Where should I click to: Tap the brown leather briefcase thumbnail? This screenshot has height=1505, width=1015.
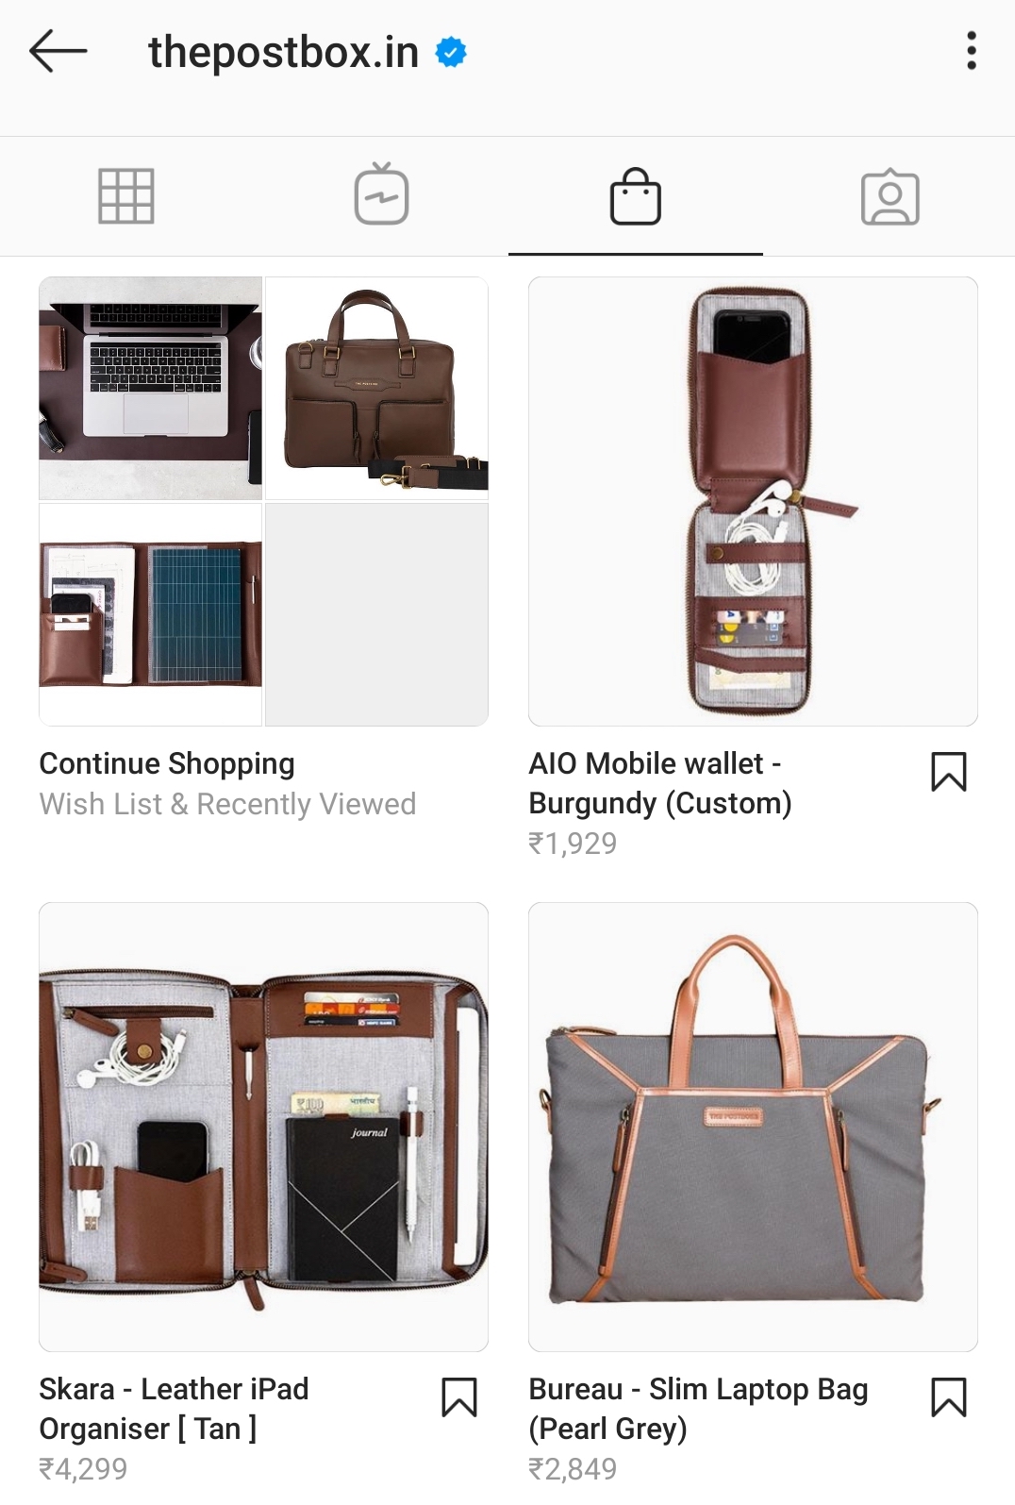[x=377, y=388]
